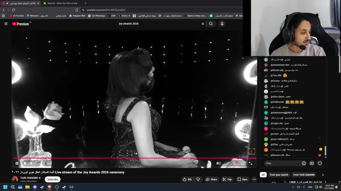Create a Clip of the video
The width and height of the screenshot is (341, 191).
[x=227, y=179]
